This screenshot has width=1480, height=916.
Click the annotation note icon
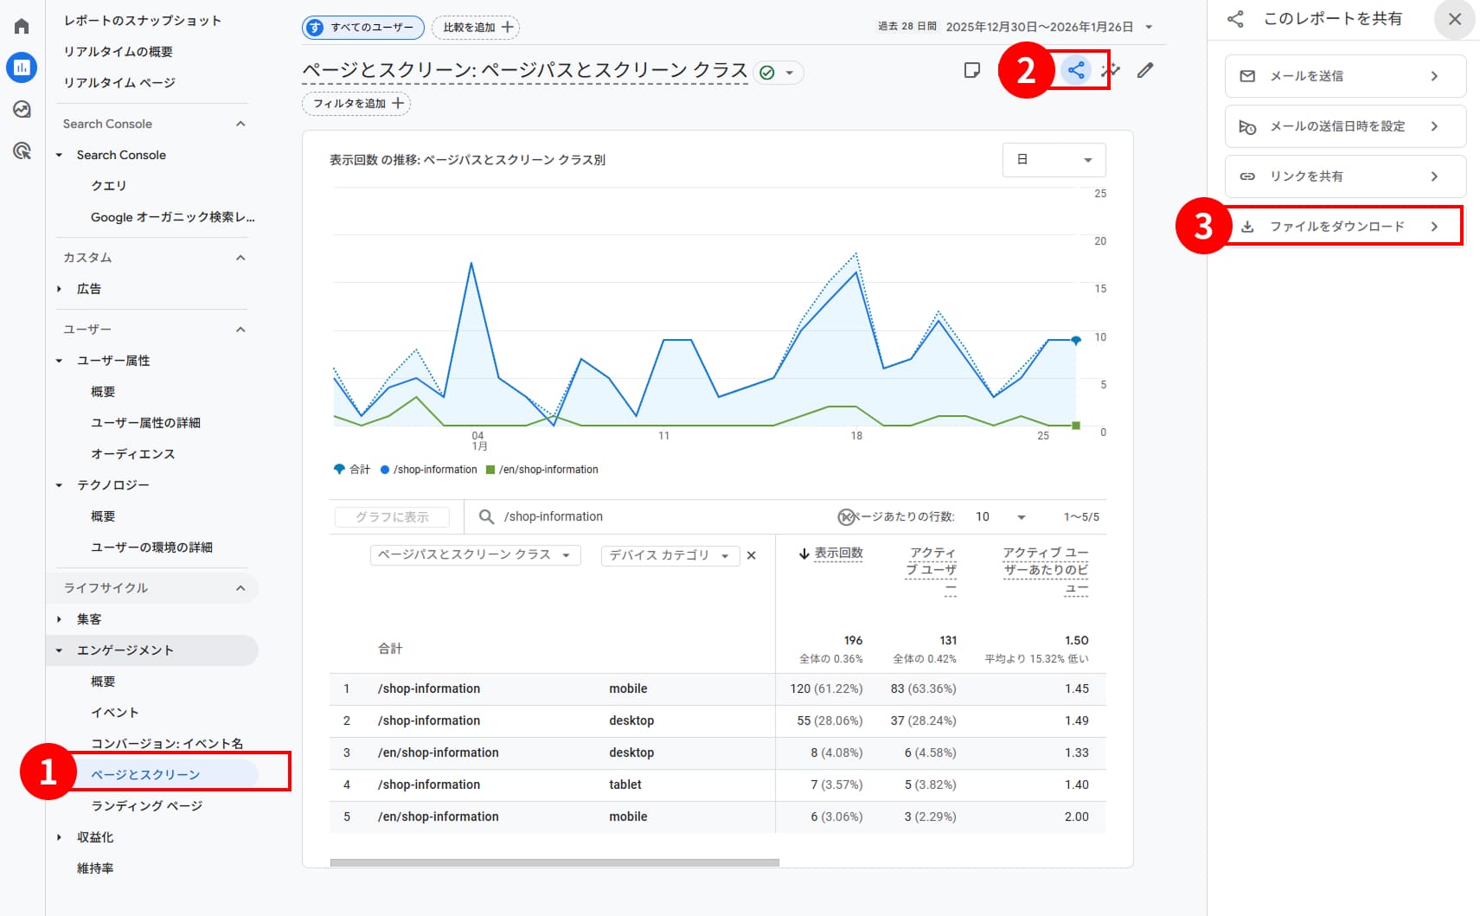coord(972,70)
